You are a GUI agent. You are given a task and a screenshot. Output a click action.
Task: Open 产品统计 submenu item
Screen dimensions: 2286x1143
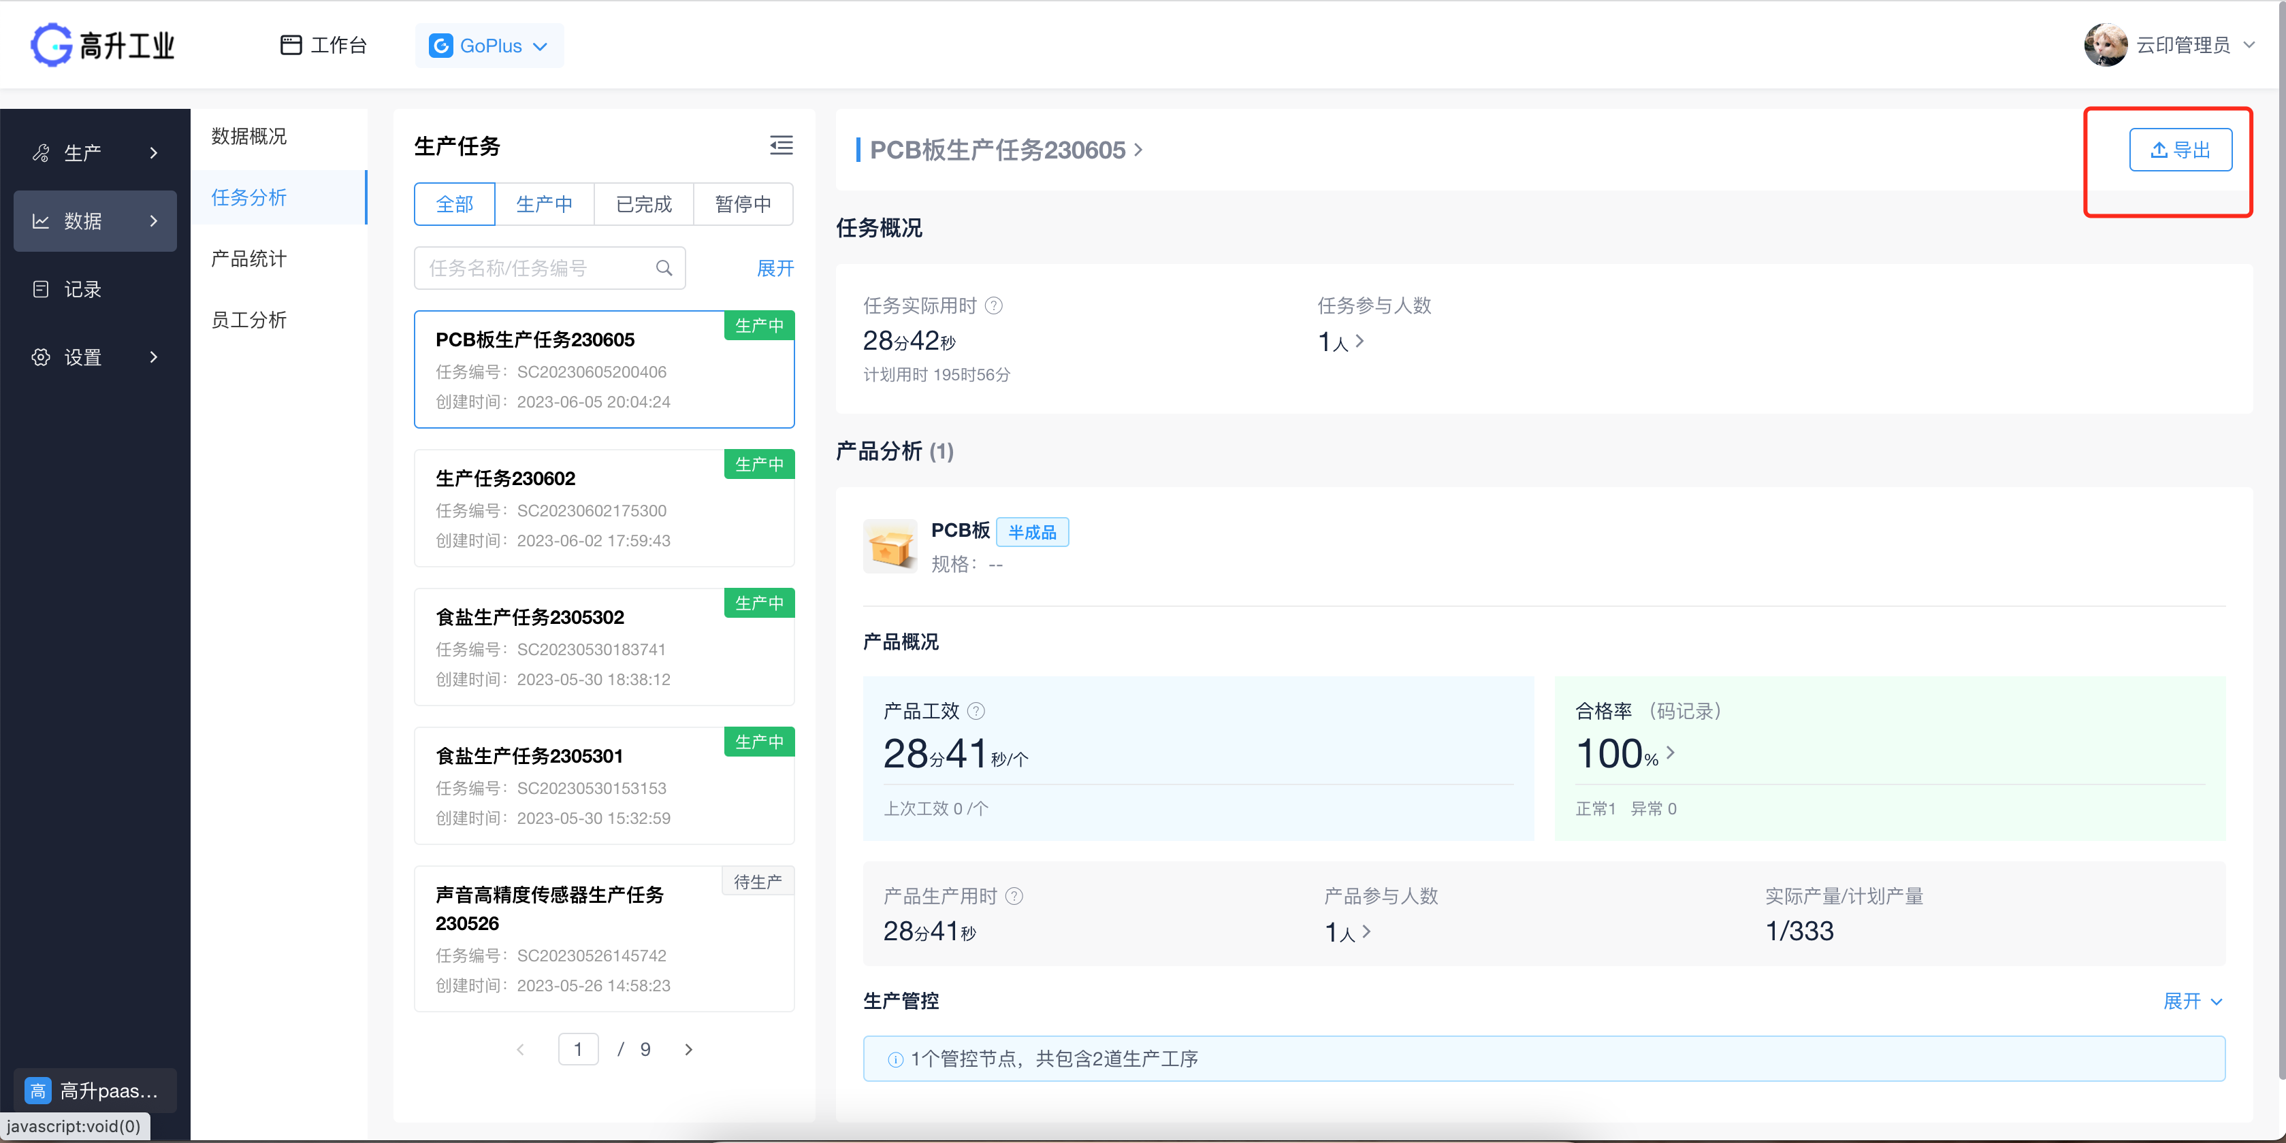pyautogui.click(x=278, y=258)
